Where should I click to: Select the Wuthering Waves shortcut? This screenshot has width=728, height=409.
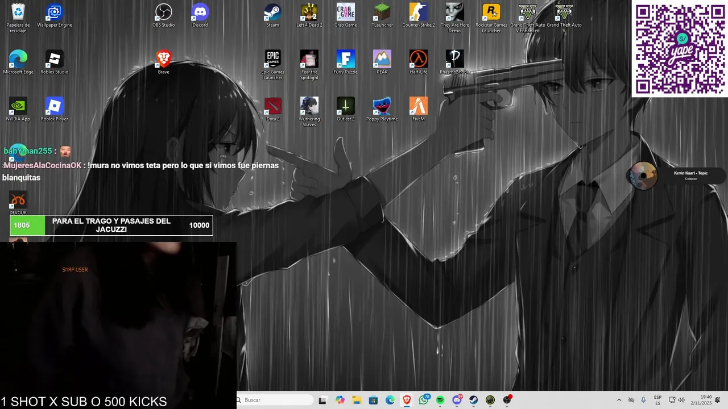coord(309,112)
